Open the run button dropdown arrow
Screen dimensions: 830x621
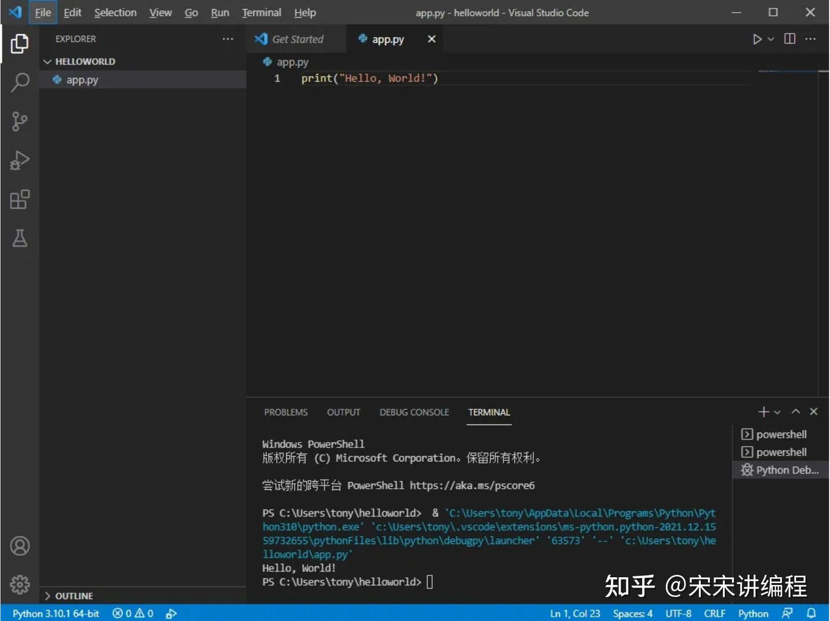(x=771, y=39)
